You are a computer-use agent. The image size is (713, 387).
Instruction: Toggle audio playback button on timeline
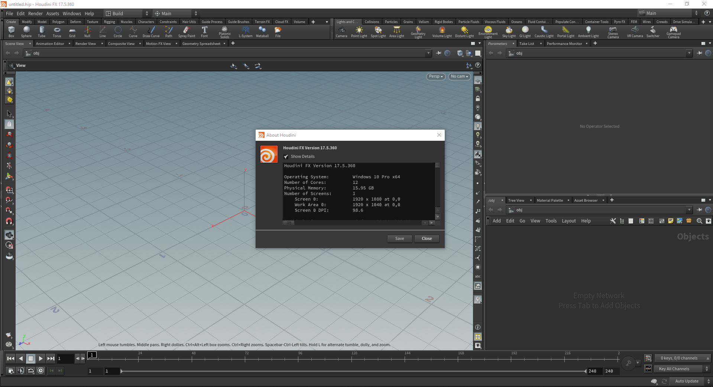pos(21,370)
